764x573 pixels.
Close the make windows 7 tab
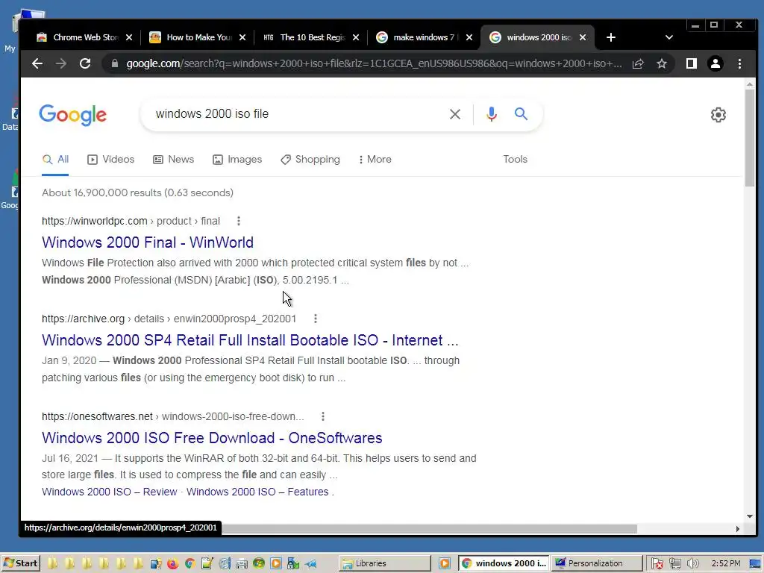click(469, 37)
